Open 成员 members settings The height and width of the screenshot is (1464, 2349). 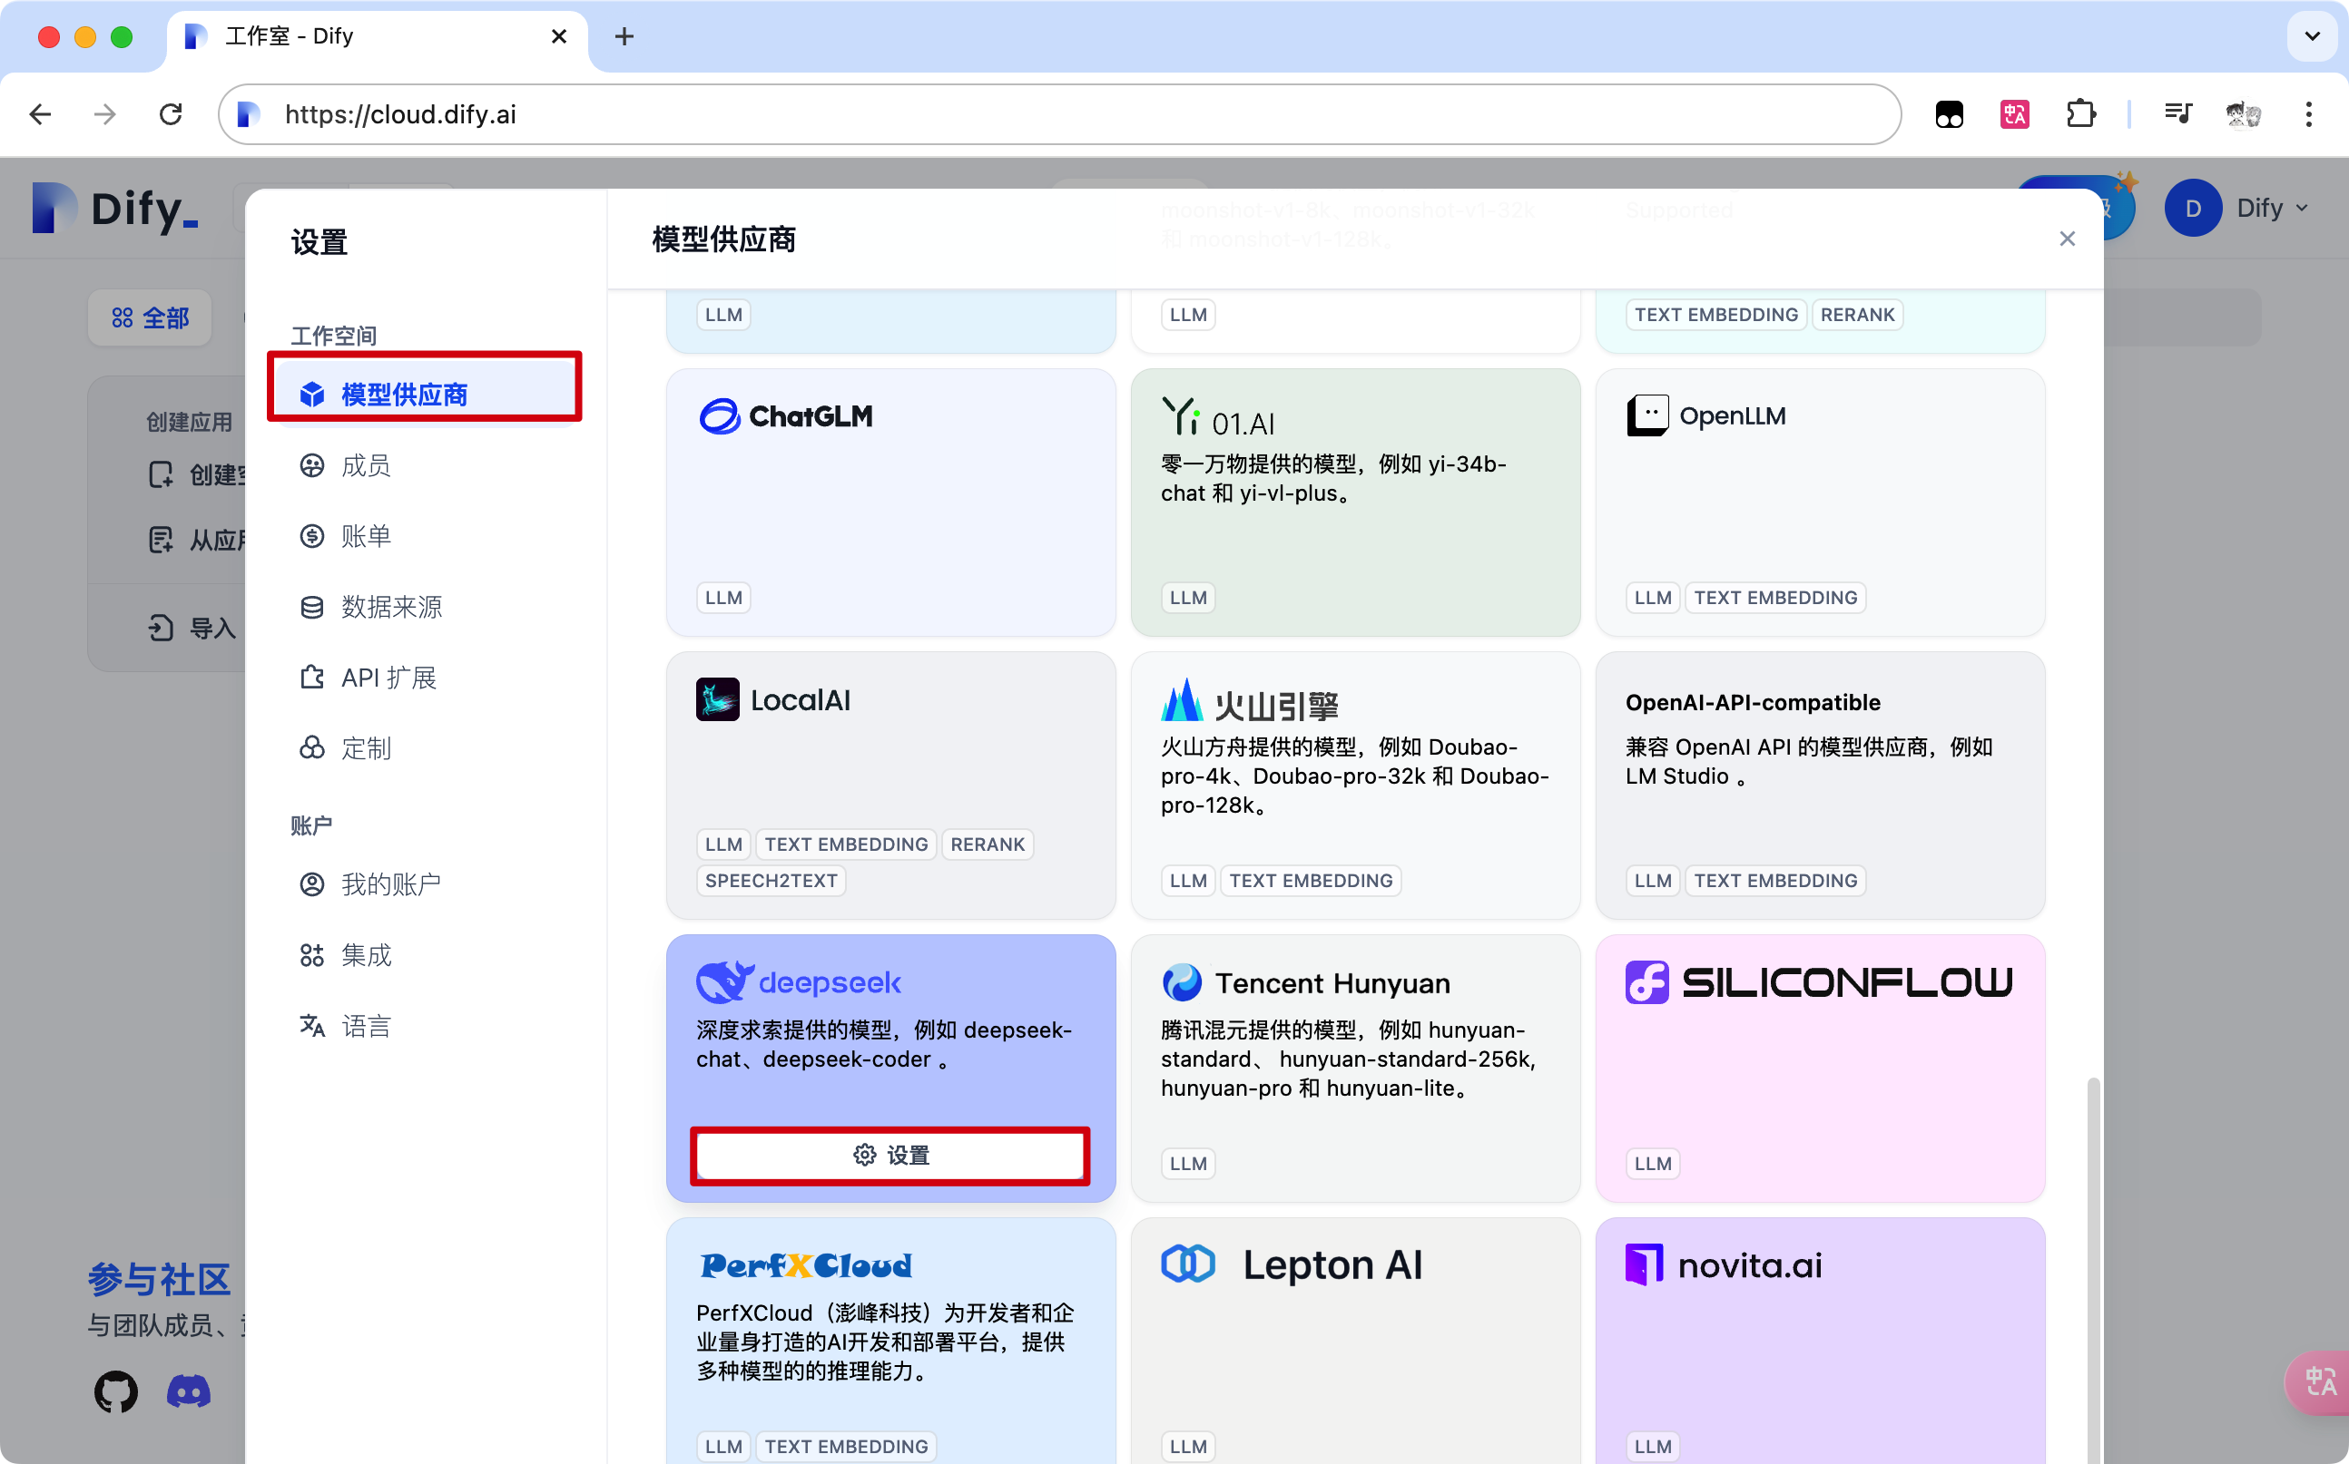[x=364, y=465]
